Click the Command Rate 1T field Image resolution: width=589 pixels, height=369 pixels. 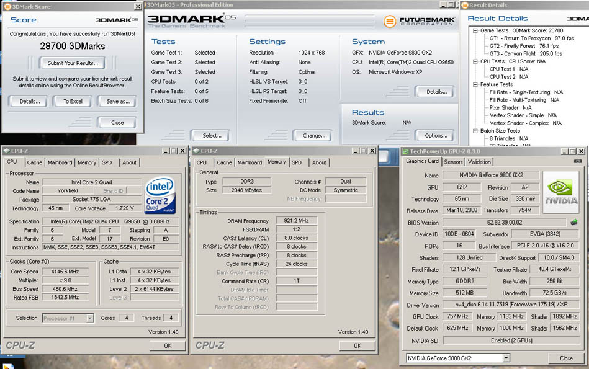click(x=297, y=281)
